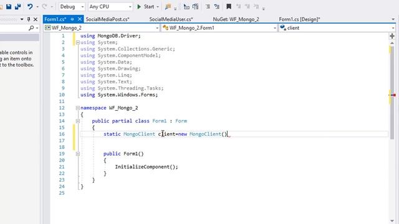Start debugging with the Start button

click(146, 7)
